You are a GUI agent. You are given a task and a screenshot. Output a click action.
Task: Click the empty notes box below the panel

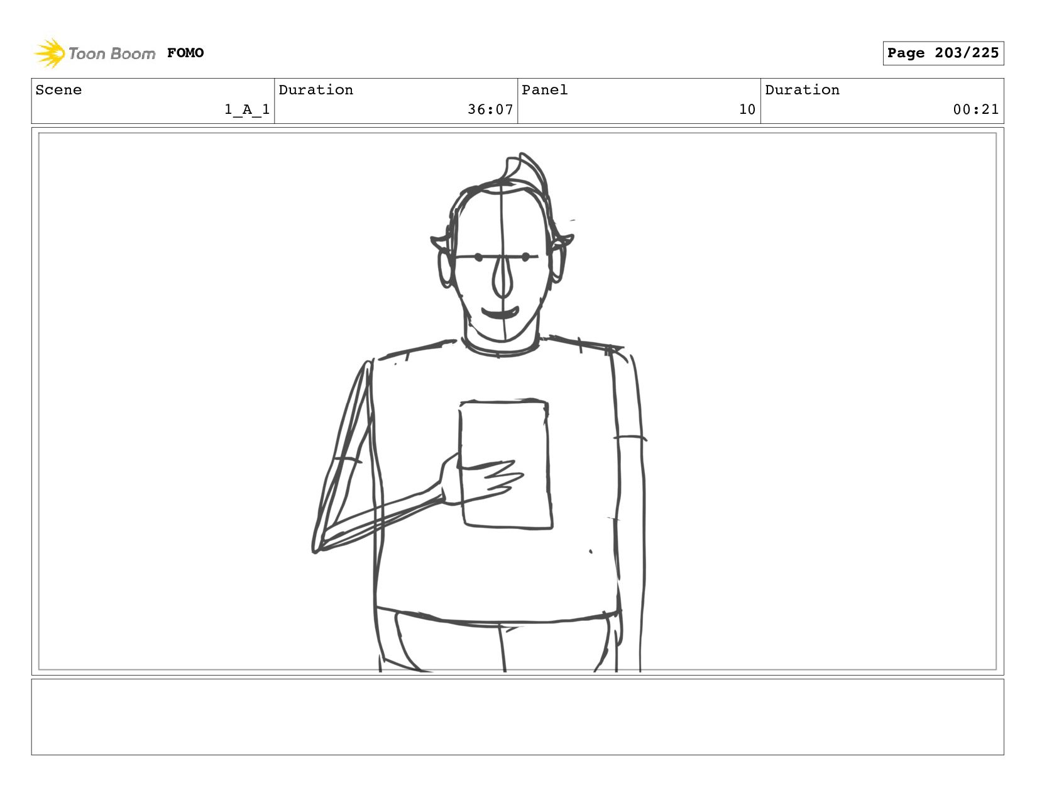[517, 716]
